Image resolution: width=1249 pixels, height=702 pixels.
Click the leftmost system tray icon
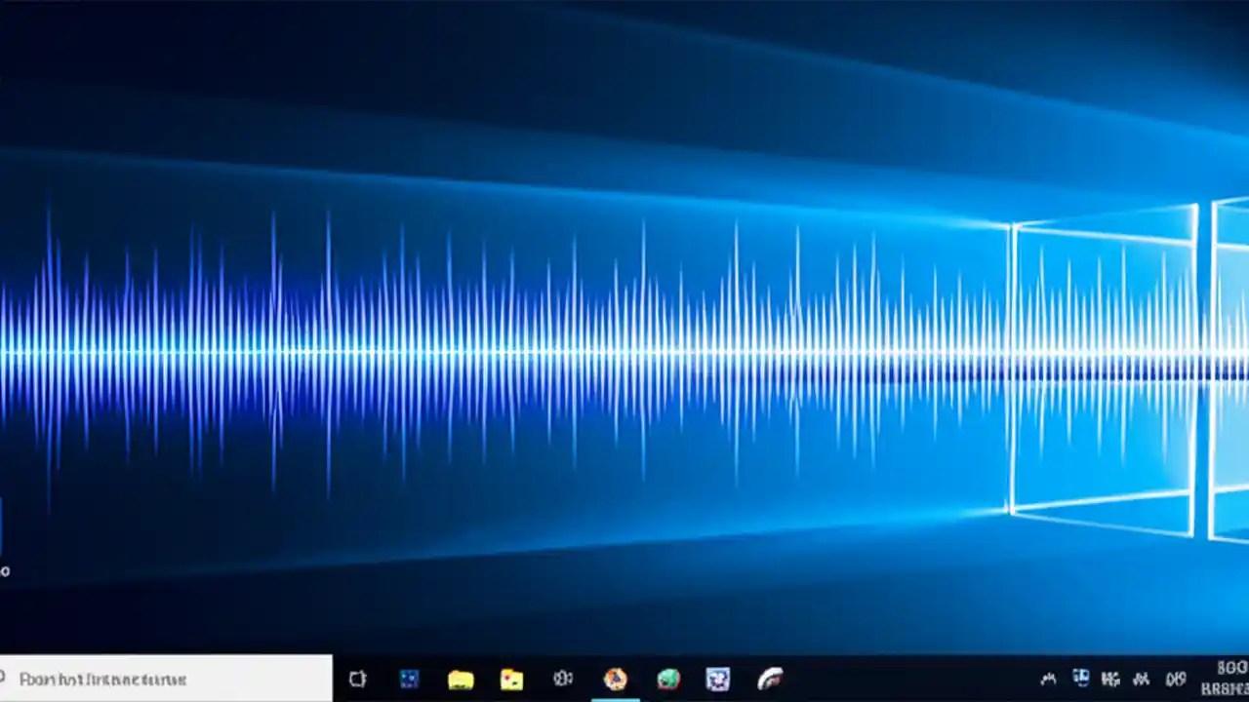click(x=1047, y=678)
